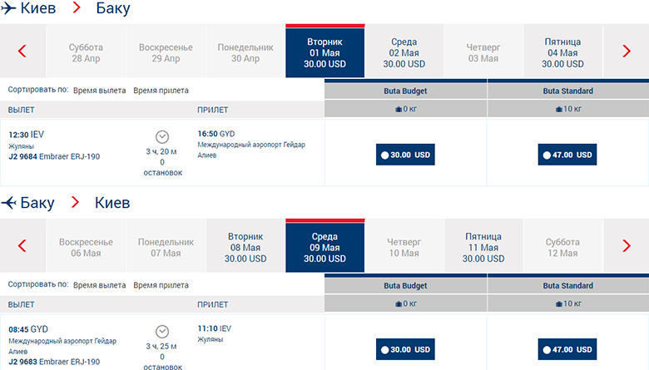Click previous dates arrow for Baku–Kyiv flight
Viewport: 649px width, 370px height.
point(22,245)
